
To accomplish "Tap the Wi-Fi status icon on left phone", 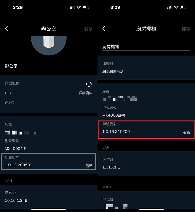I will [79, 7].
